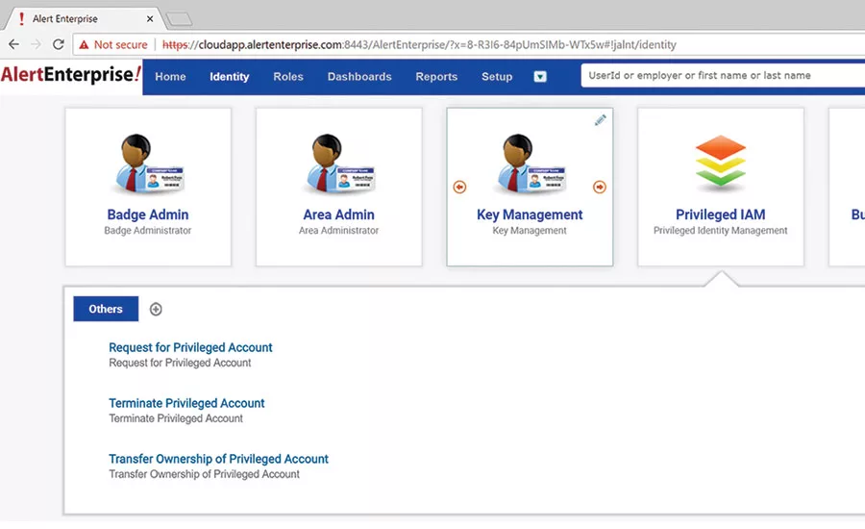Screen dimensions: 865x529
Task: Go back using the browser back arrow
Action: [13, 44]
